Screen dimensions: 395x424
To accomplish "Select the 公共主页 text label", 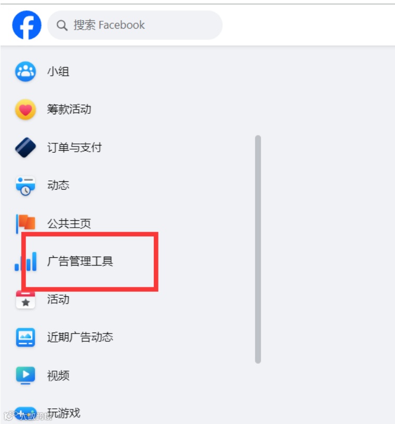I will point(69,223).
